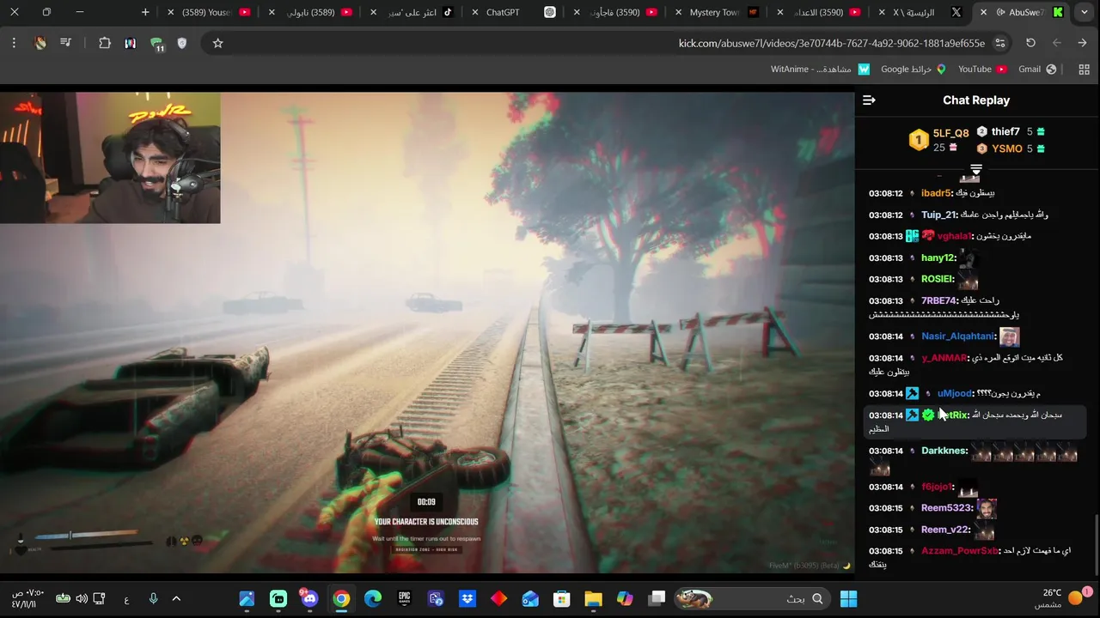The width and height of the screenshot is (1100, 618).
Task: Open thief7 in the gifter leaderboard
Action: click(1005, 131)
